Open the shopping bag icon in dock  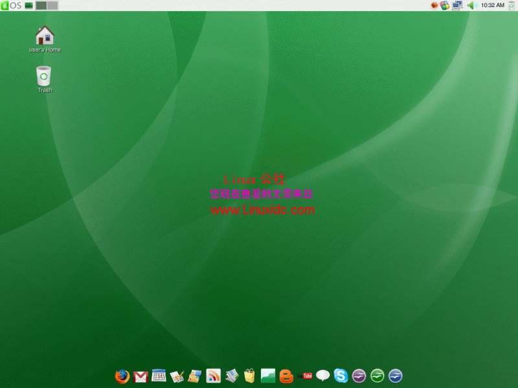pyautogui.click(x=250, y=376)
